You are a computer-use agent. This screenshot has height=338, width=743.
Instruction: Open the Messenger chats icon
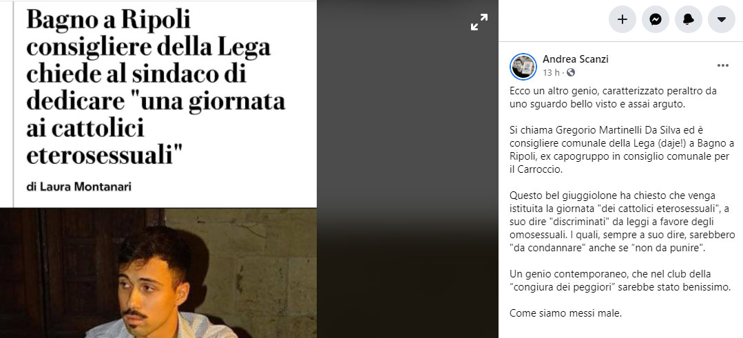pyautogui.click(x=656, y=19)
